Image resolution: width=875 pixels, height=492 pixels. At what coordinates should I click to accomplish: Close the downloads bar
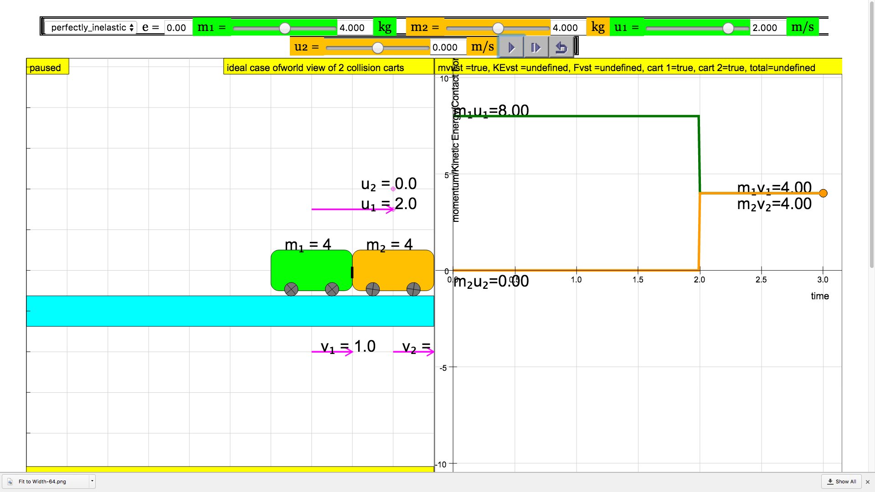(868, 482)
